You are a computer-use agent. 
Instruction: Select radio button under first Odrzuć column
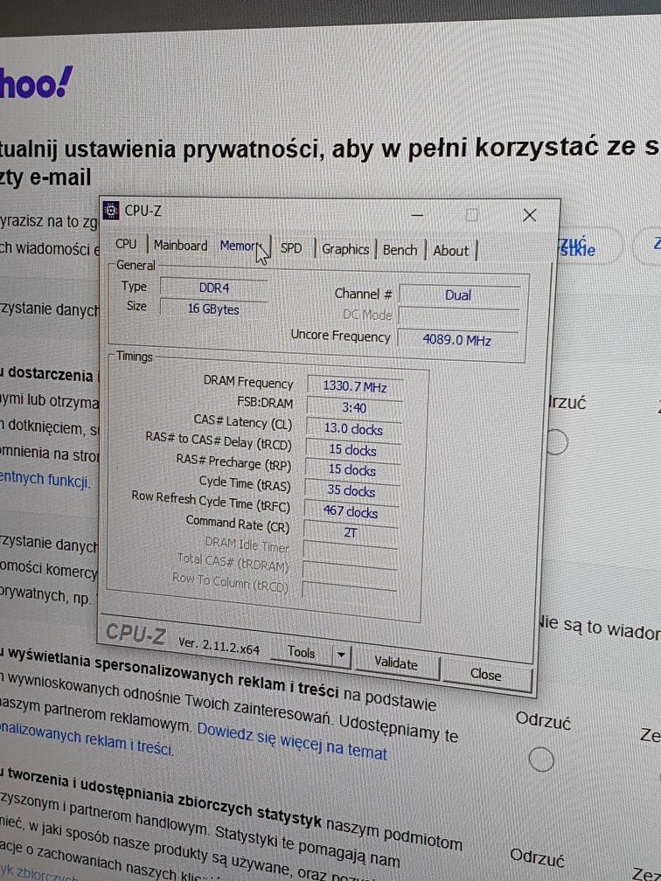[x=556, y=441]
